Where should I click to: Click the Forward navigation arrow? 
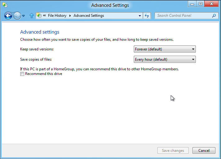click(x=17, y=16)
